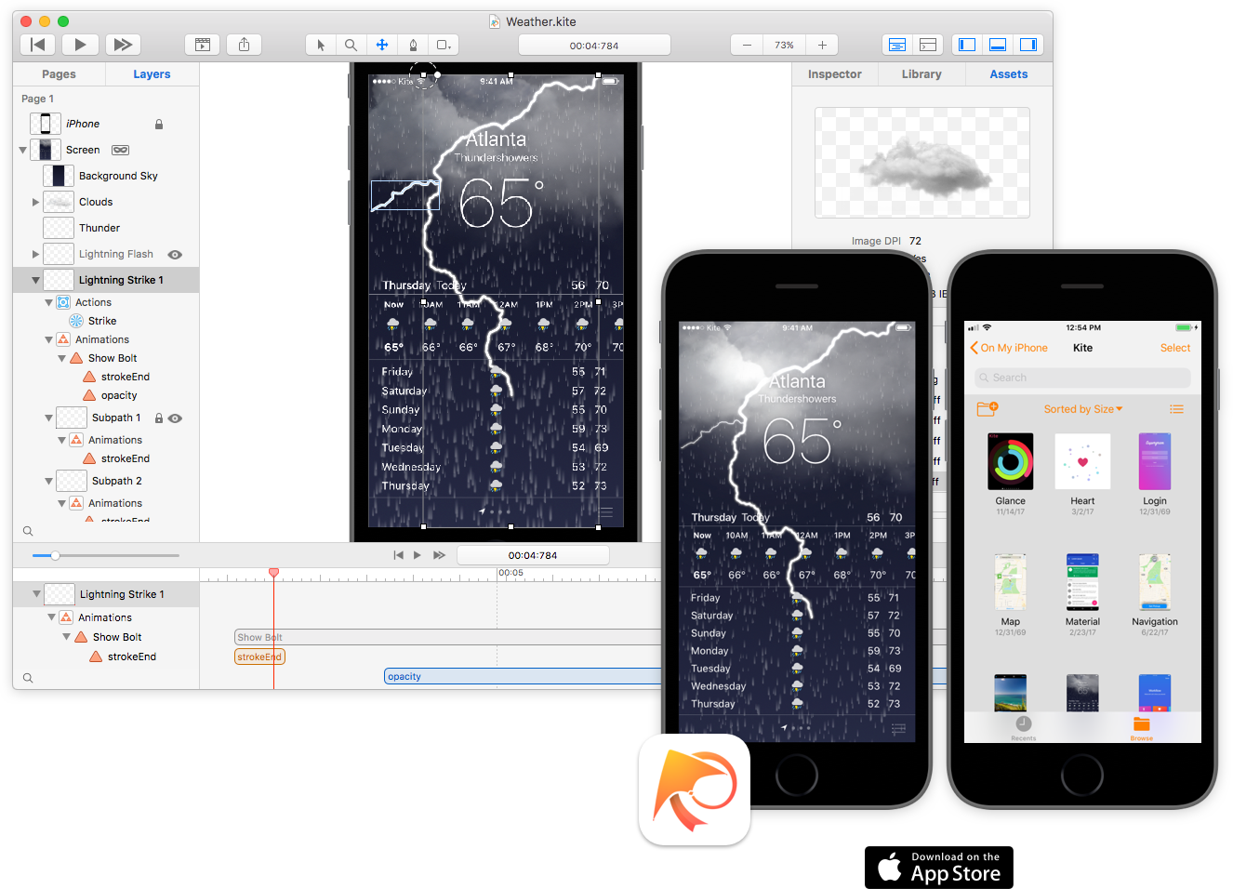Viewport: 1233px width, 889px height.
Task: Switch to the Pages tab
Action: coord(59,74)
